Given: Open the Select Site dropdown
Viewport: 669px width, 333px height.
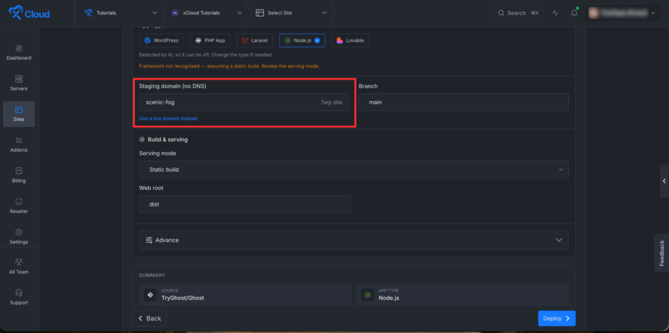Looking at the screenshot, I should (x=291, y=13).
